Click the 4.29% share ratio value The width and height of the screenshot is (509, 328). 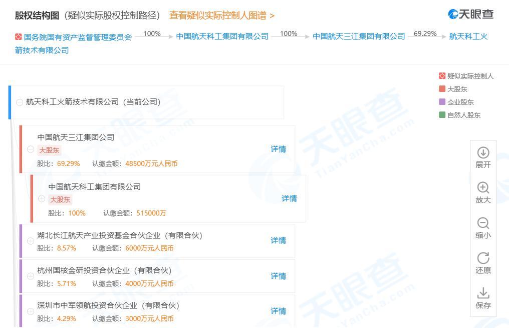67,318
